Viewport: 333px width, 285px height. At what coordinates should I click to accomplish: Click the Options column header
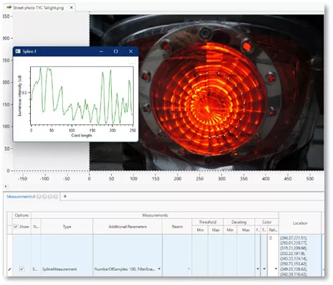(x=21, y=215)
